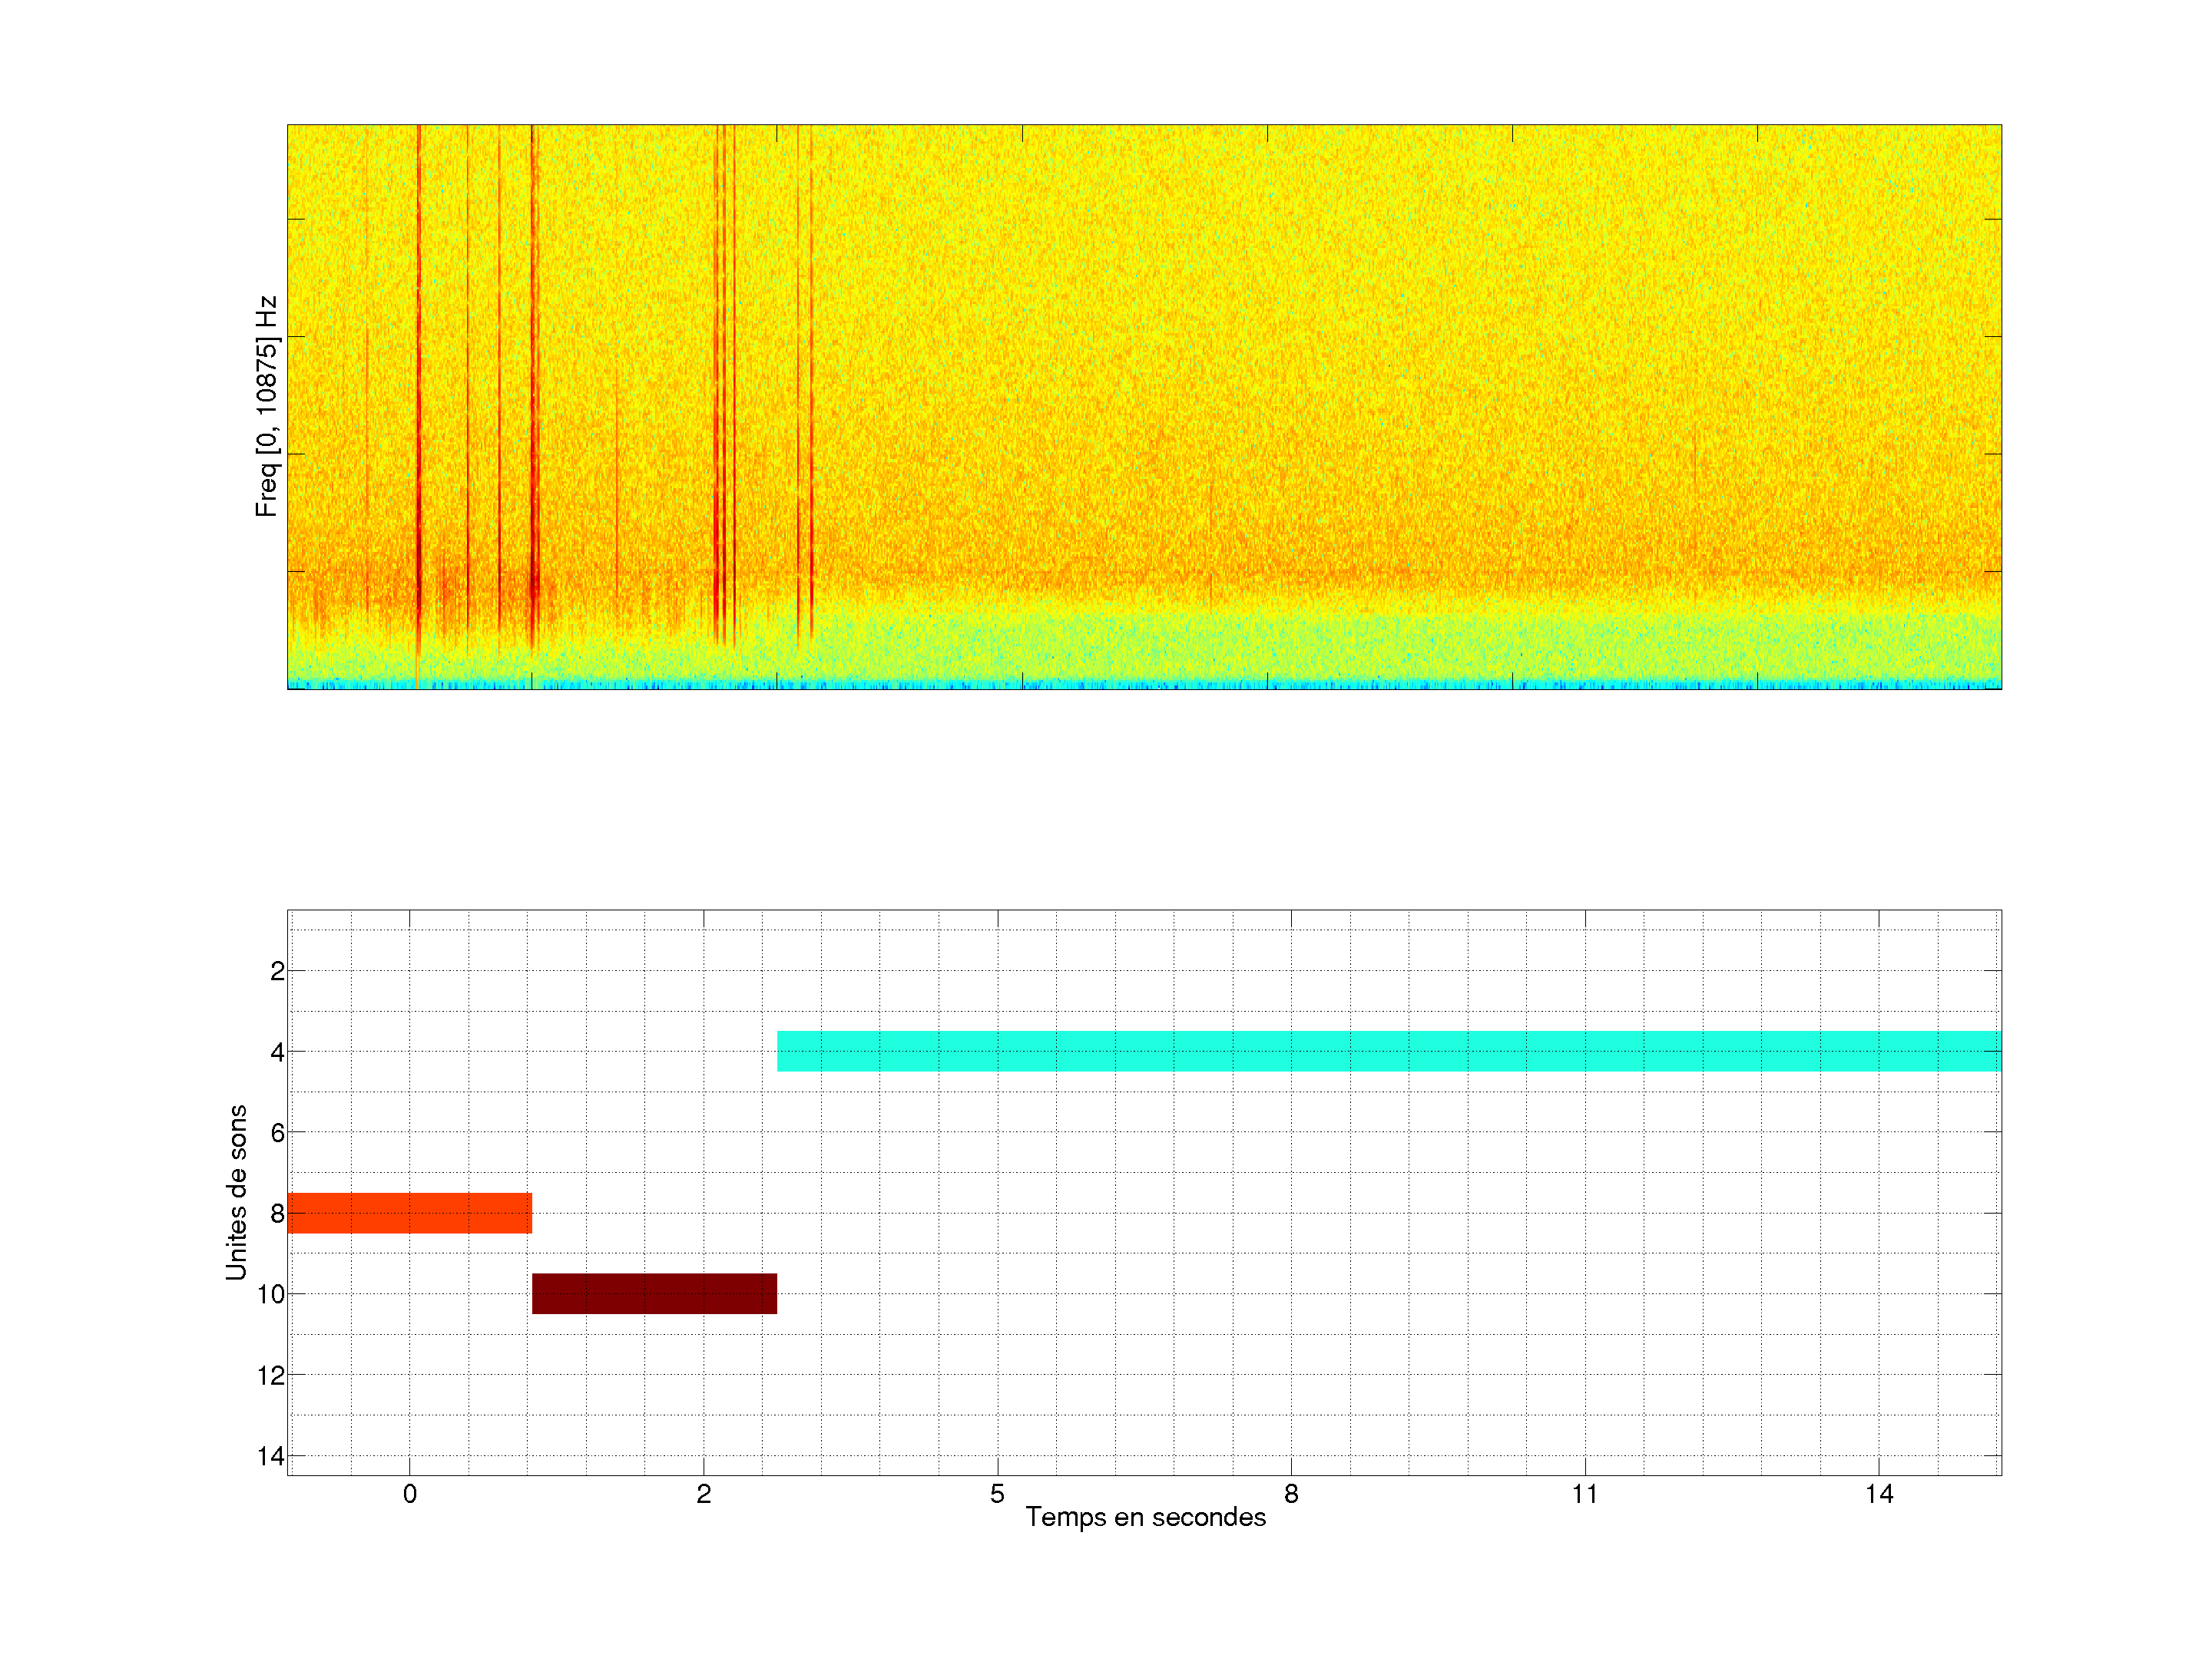The height and width of the screenshot is (1658, 2212).
Task: Click y-axis tick label 6 of units plot
Action: point(277,1132)
